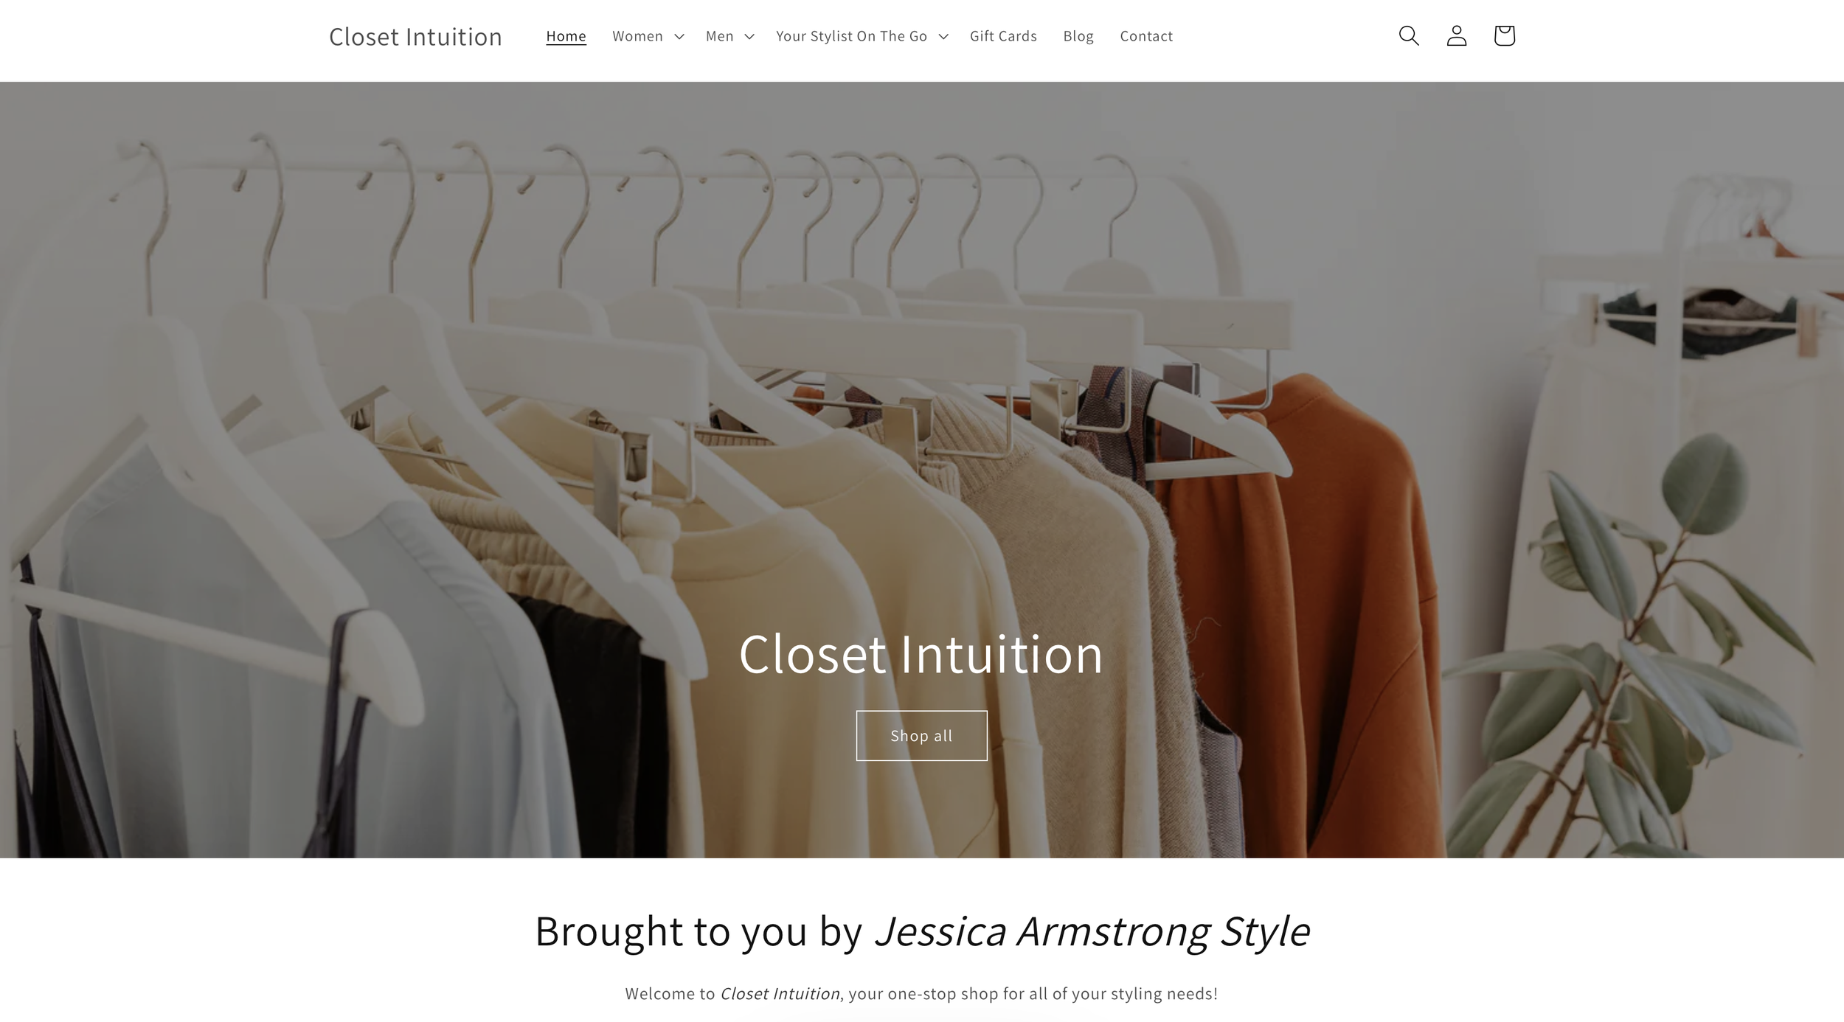Expand Your Stylist On The Go chevron
Image resolution: width=1844 pixels, height=1022 pixels.
(943, 36)
